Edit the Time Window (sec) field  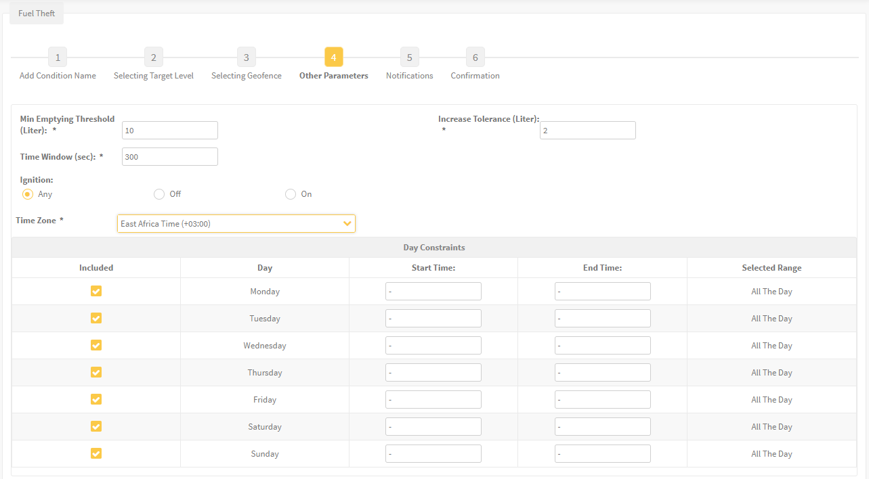[x=170, y=157]
